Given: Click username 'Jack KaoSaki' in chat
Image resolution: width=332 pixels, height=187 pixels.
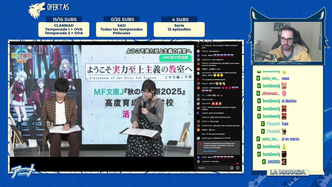Looking at the screenshot, I should pyautogui.click(x=206, y=73).
